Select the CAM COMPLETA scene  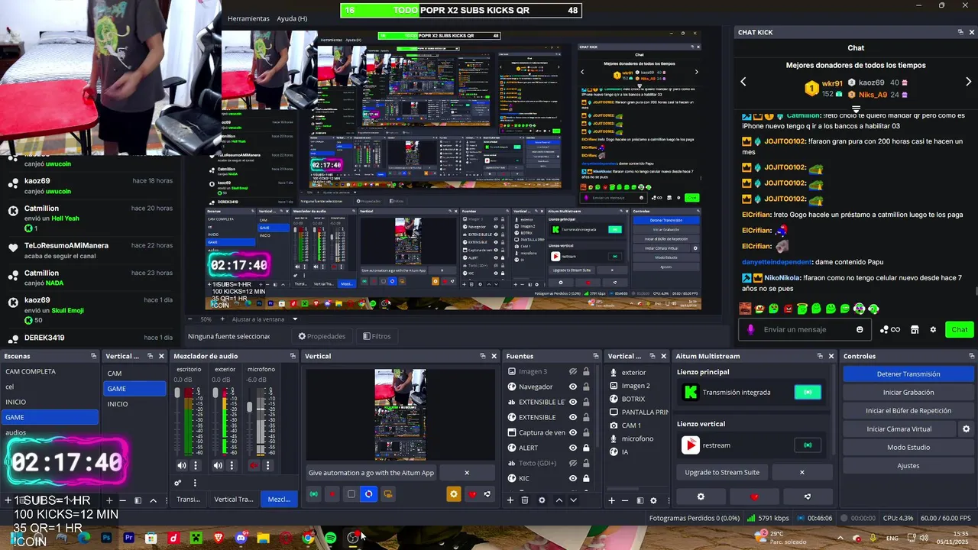coord(49,371)
